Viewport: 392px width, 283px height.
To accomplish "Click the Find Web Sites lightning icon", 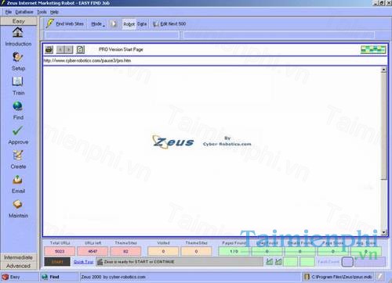I will tap(49, 23).
